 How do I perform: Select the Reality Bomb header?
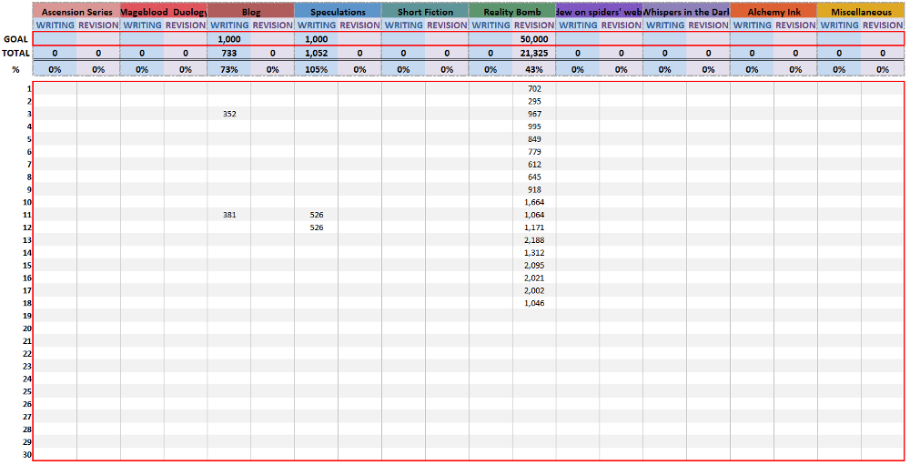pos(512,12)
